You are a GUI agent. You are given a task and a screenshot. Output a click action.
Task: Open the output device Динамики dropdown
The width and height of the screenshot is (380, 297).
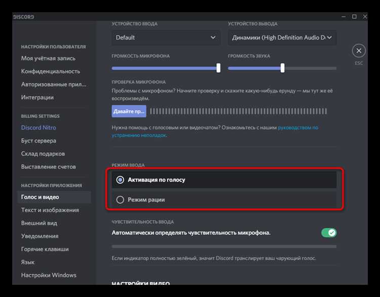pos(282,37)
